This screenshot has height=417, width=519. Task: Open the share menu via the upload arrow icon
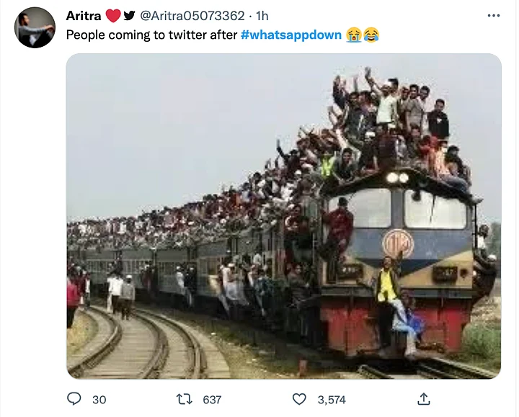[x=424, y=399]
